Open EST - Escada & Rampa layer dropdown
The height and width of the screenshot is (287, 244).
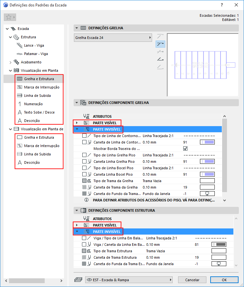point(129,280)
